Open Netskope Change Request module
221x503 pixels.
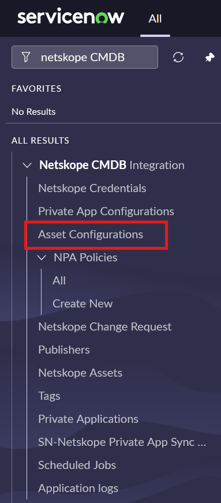click(105, 326)
